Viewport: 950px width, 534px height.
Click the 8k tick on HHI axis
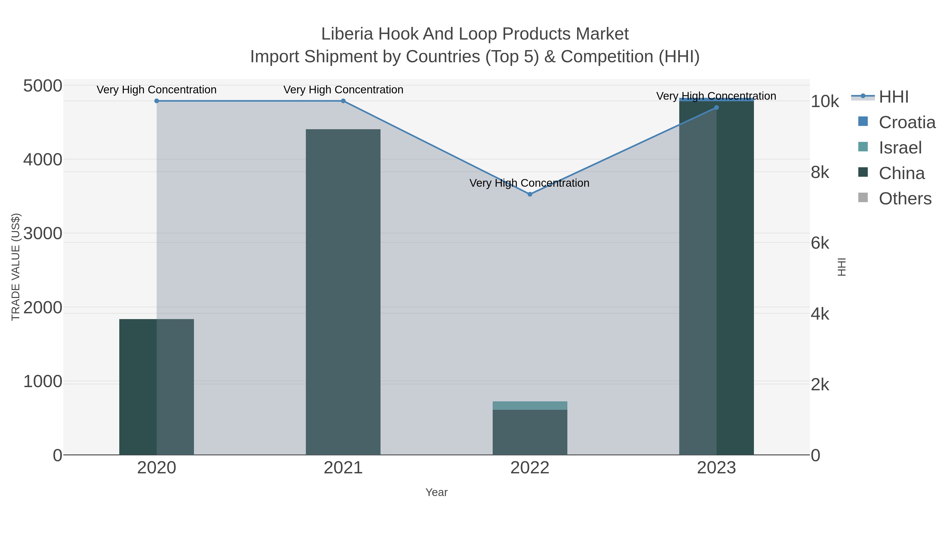[820, 172]
